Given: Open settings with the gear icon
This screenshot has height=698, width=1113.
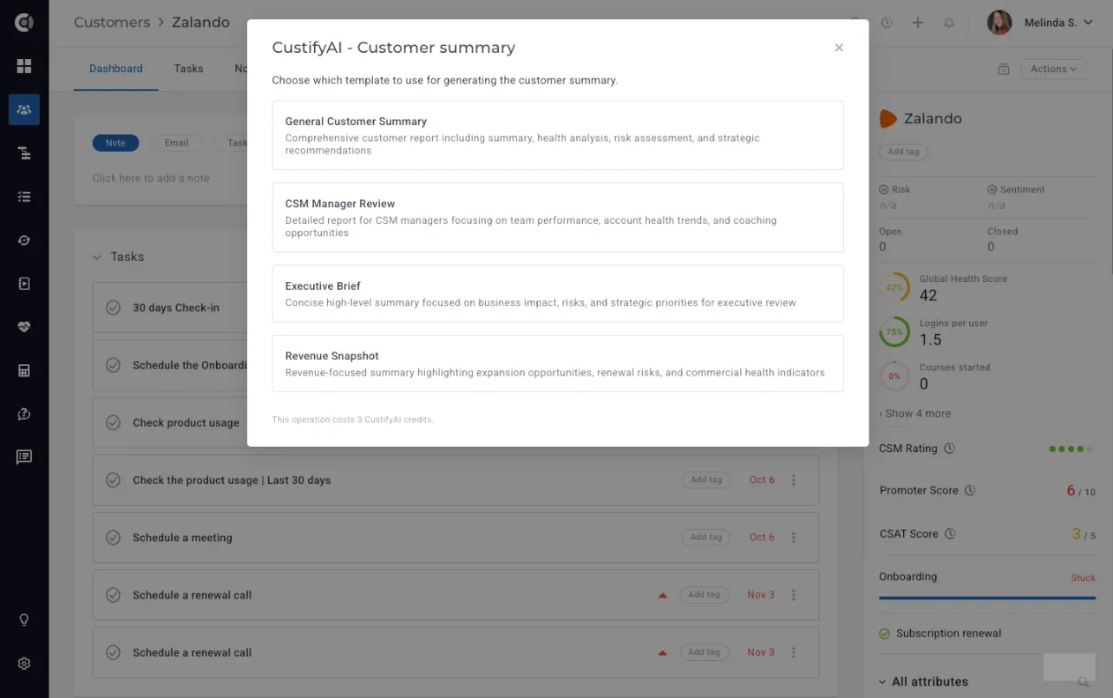Looking at the screenshot, I should tap(24, 664).
